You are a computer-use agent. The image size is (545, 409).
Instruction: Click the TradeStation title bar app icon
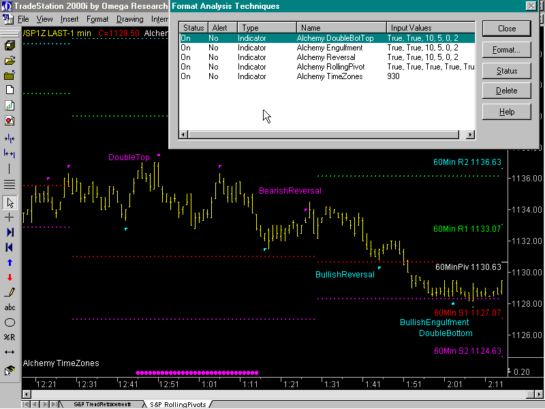[7, 6]
